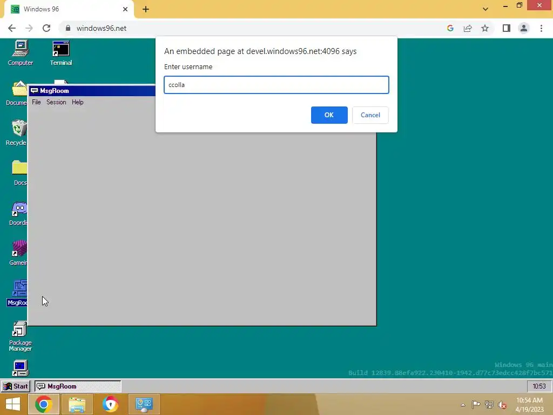Expand the tab search chevron

point(485,9)
